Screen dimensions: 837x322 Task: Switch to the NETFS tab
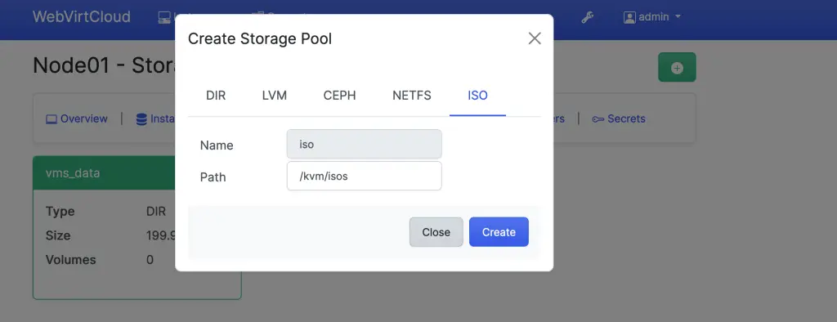[412, 96]
